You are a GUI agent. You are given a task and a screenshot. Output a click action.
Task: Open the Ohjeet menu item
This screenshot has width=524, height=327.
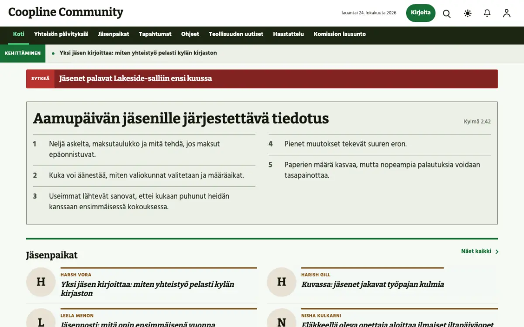190,34
